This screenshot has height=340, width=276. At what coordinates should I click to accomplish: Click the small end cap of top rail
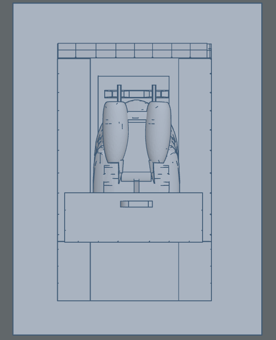[209, 51]
